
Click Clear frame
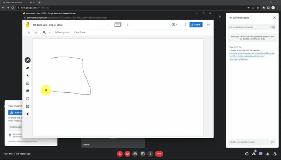click(80, 32)
